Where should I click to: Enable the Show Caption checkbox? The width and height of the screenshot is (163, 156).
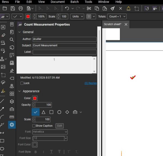pos(34,126)
